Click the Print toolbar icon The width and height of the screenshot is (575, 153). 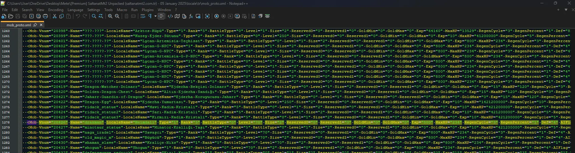point(45,16)
